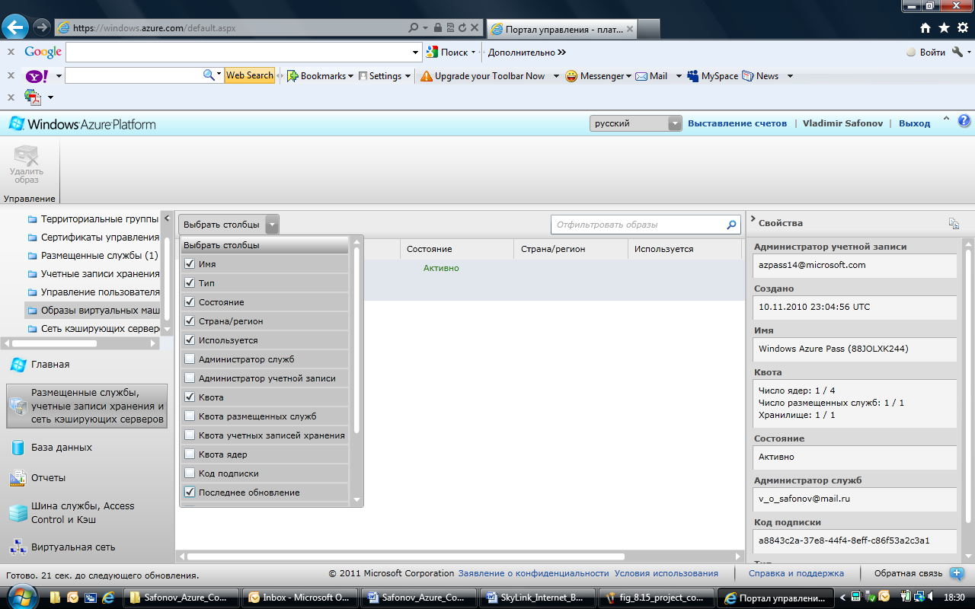Uncheck the Состояние column checkbox
The height and width of the screenshot is (609, 975).
point(190,302)
